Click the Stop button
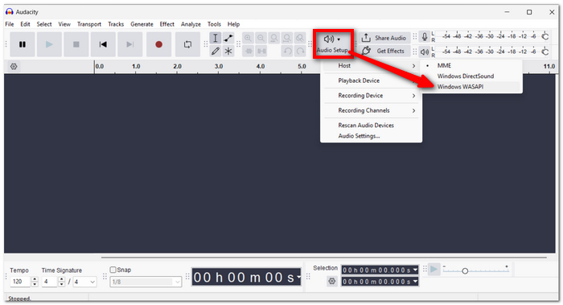Image resolution: width=563 pixels, height=305 pixels. 76,44
